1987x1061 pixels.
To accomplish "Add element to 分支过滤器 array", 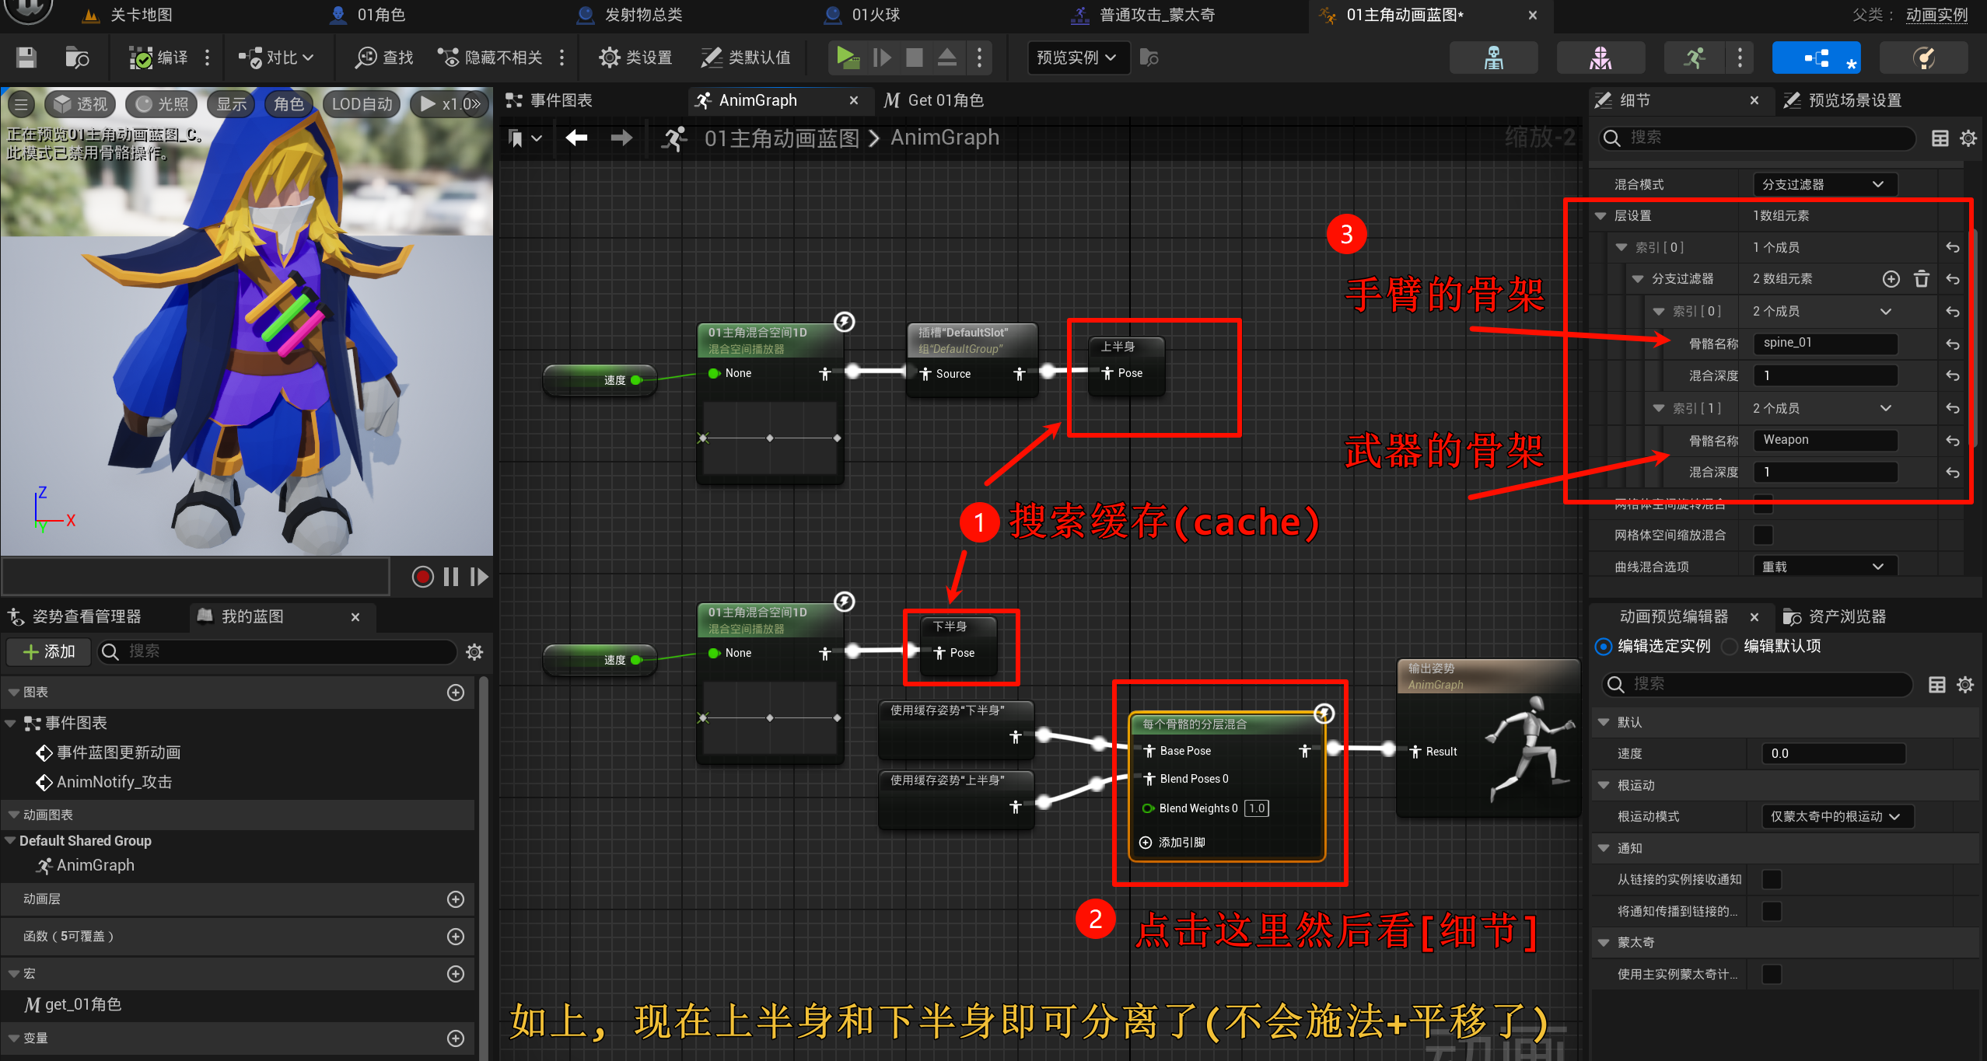I will point(1891,279).
